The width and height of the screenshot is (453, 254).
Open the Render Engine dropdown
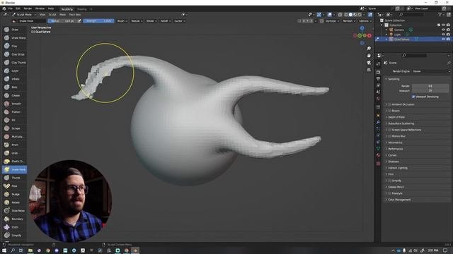(431, 71)
